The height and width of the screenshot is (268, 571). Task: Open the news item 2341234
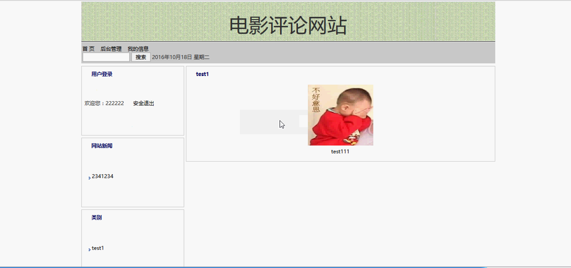click(102, 176)
